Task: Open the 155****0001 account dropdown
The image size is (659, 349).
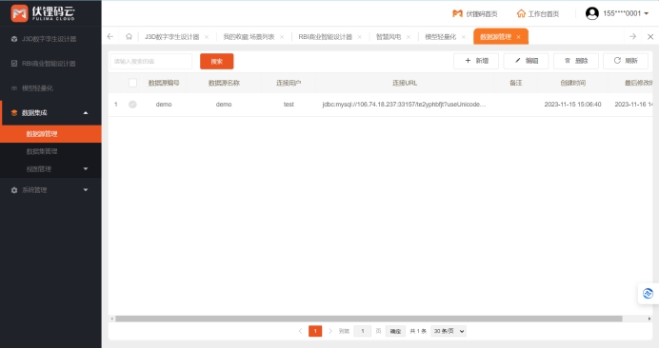Action: pos(626,13)
